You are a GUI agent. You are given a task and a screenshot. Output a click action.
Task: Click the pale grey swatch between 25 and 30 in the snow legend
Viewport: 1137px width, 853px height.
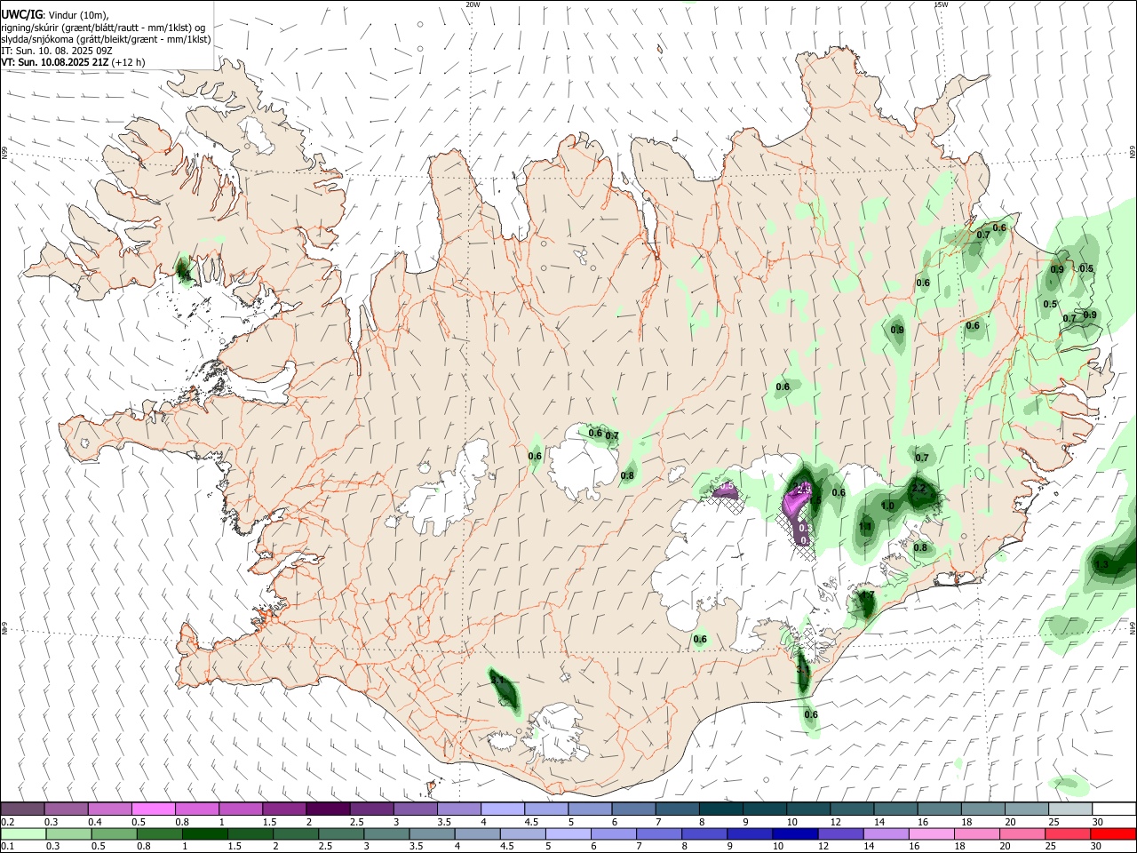tap(1071, 809)
